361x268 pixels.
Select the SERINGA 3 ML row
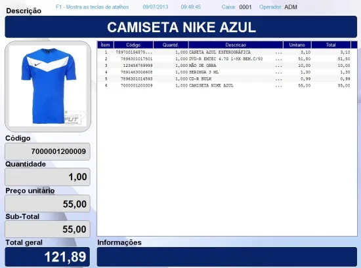click(x=224, y=72)
